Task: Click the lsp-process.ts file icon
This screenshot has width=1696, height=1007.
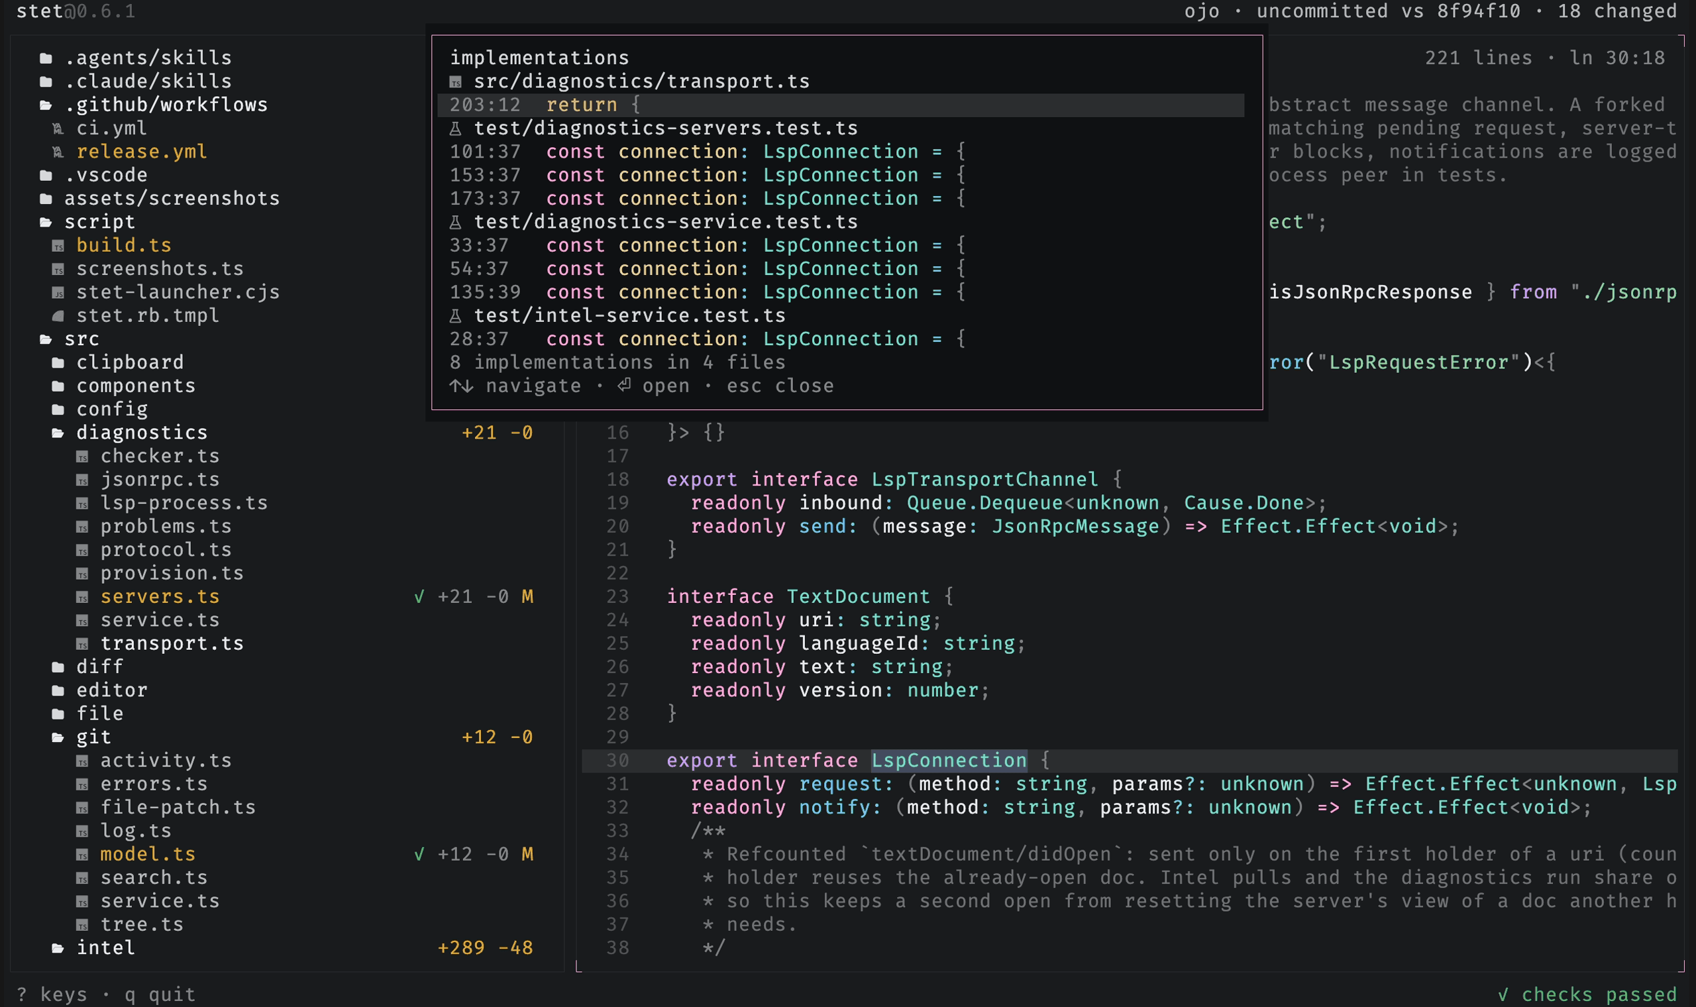Action: [82, 503]
